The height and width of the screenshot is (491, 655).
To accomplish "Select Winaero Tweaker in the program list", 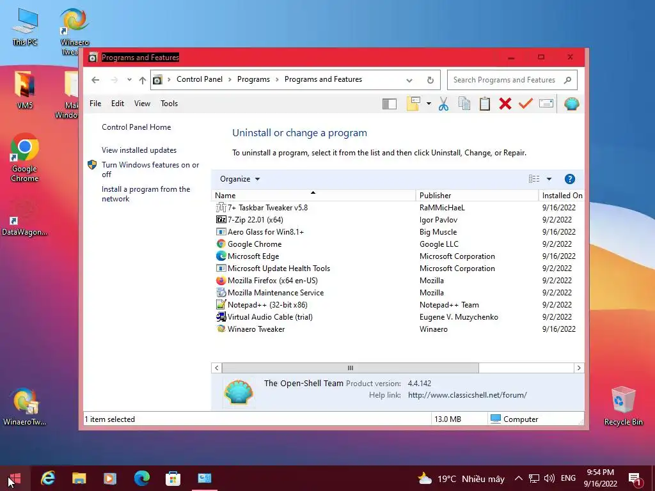I will pos(256,329).
